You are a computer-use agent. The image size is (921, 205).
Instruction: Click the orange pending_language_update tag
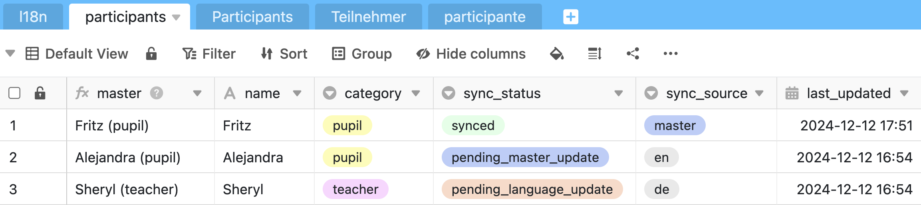(532, 189)
